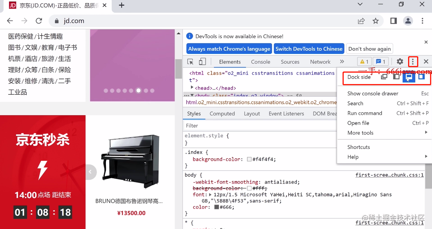
Task: Bookmark this page with the star icon
Action: pyautogui.click(x=375, y=21)
